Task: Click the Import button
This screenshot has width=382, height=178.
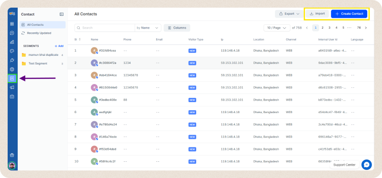Action: tap(317, 14)
